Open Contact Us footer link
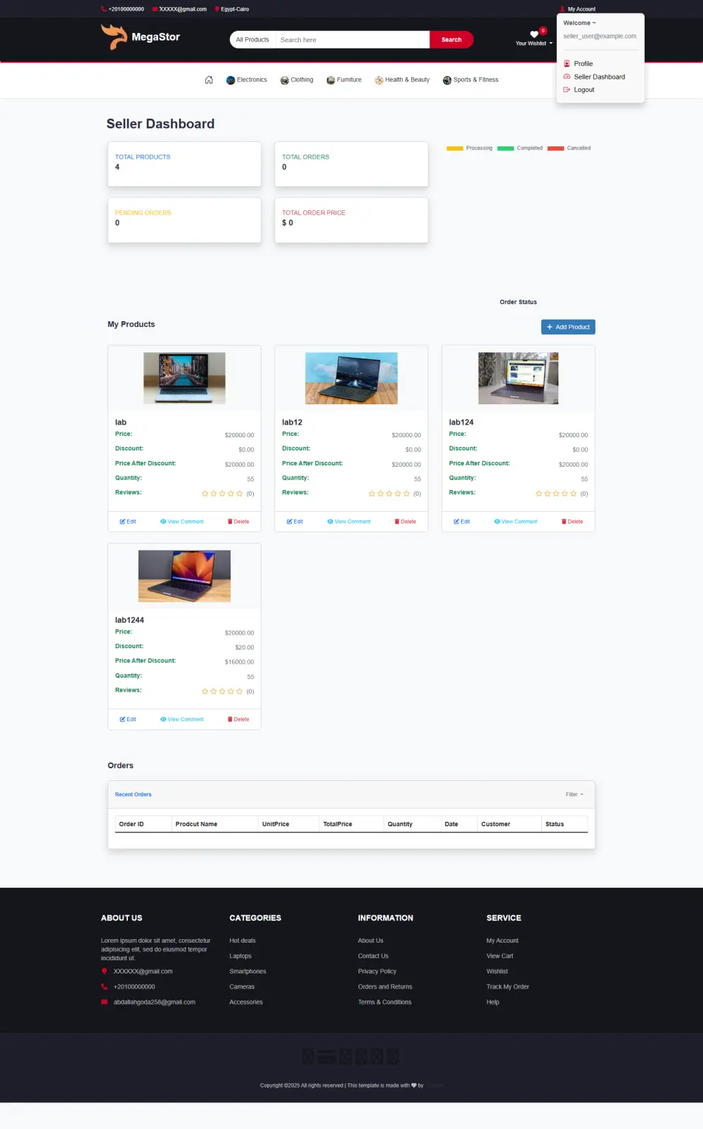This screenshot has width=703, height=1129. tap(373, 956)
